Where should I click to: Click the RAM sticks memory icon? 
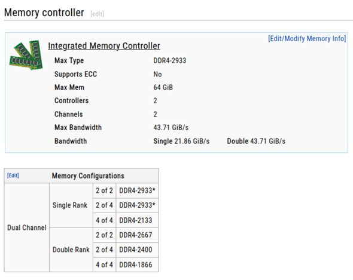click(x=26, y=56)
